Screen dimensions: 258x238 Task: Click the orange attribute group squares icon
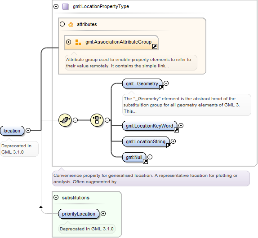(x=78, y=42)
